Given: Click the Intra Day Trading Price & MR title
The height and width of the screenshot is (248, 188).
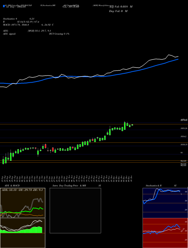Looking at the screenshot, I should [x=69, y=186].
